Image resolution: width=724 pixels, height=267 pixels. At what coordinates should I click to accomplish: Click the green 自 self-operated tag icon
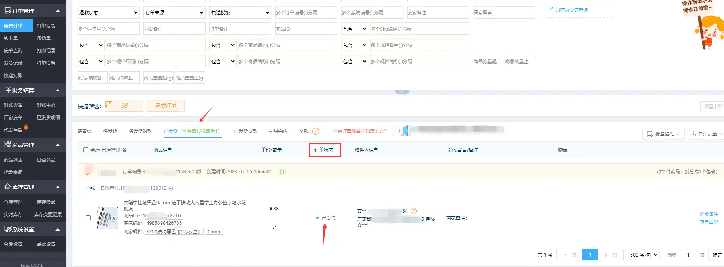pos(282,172)
